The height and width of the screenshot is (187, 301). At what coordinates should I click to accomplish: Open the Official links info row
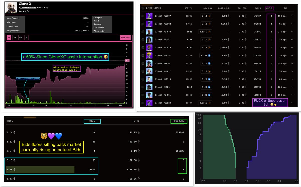[x=102, y=27]
